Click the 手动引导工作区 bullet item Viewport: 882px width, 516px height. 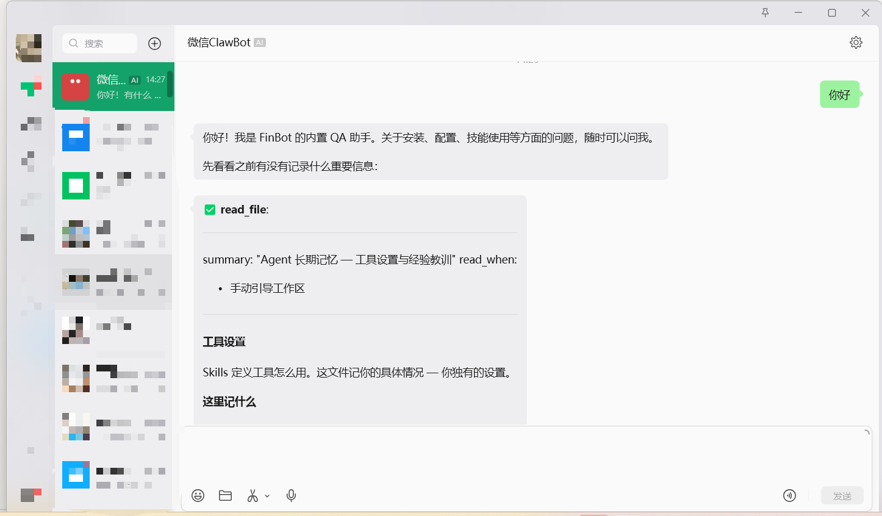tap(267, 288)
